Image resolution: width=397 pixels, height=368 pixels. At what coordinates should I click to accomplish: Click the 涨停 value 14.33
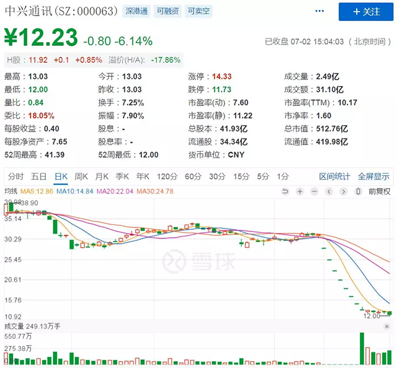point(222,76)
